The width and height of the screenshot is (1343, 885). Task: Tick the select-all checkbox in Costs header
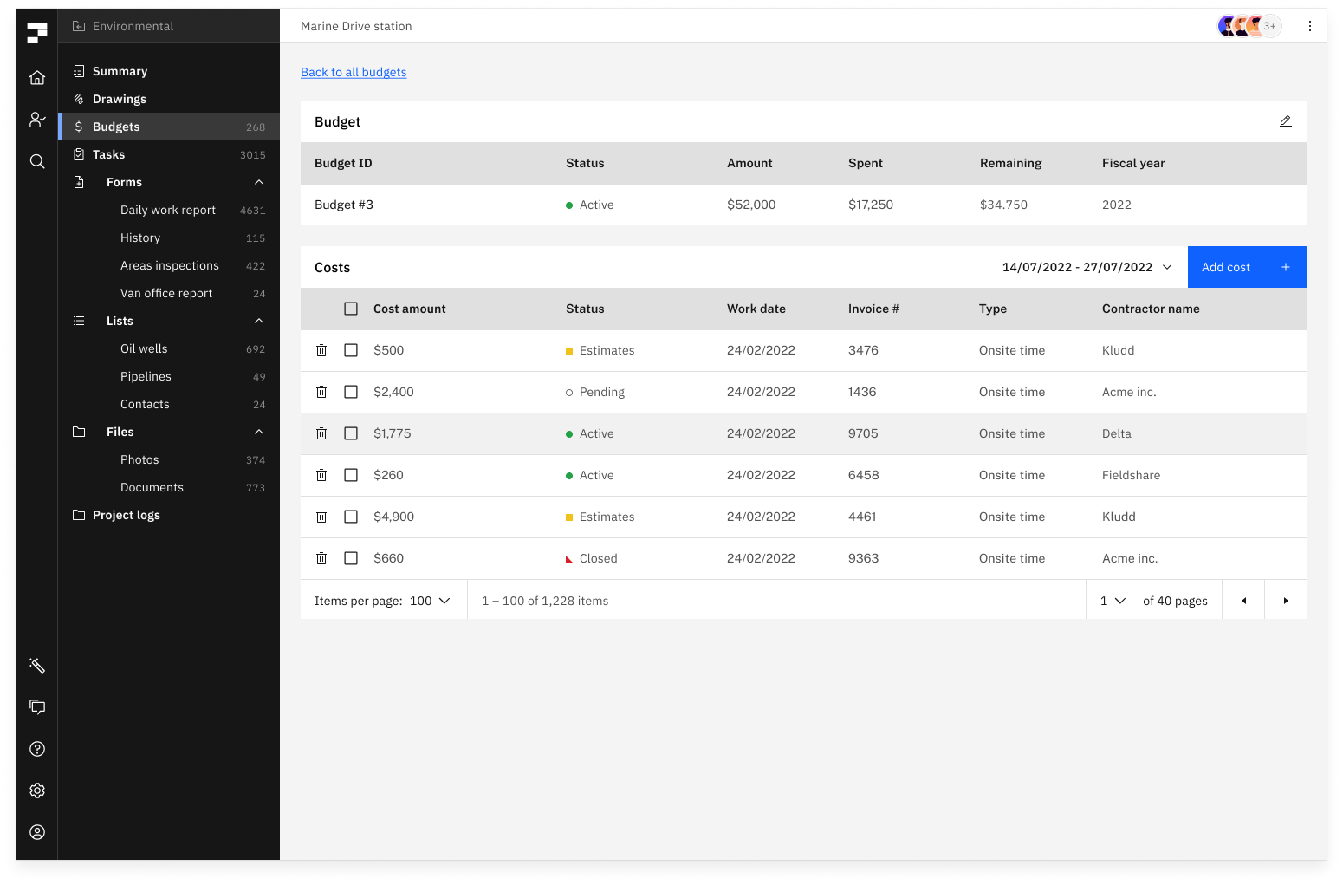[351, 309]
